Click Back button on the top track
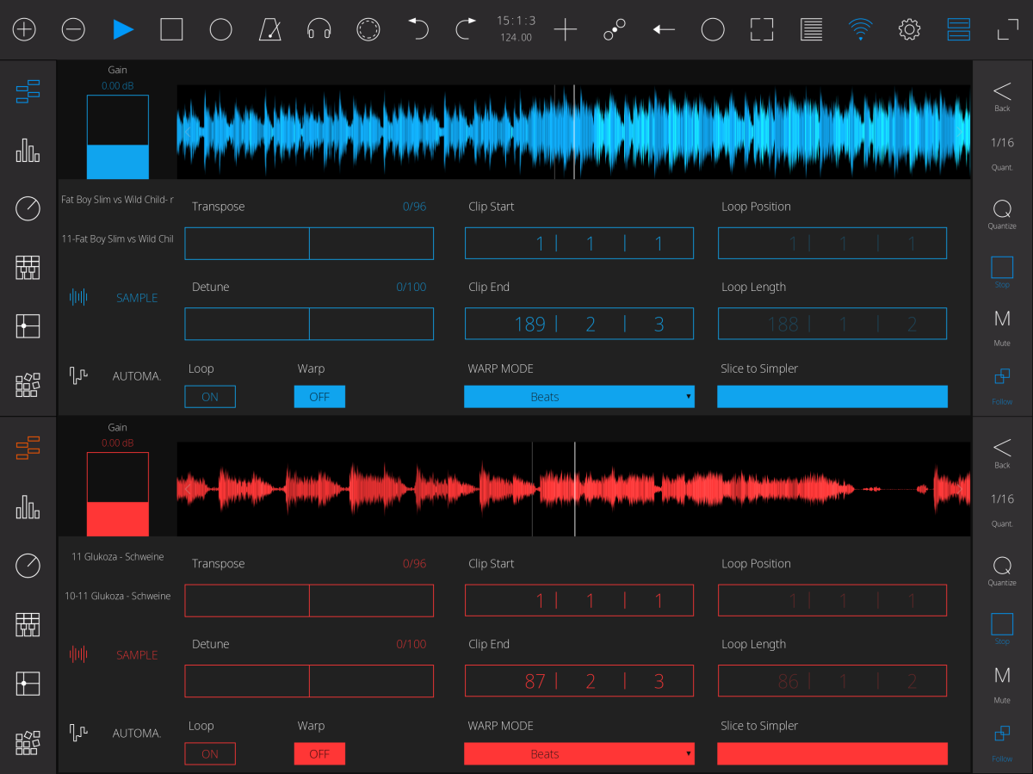 [1002, 96]
